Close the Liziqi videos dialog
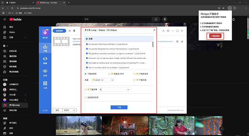249x136 pixels. [x=154, y=30]
